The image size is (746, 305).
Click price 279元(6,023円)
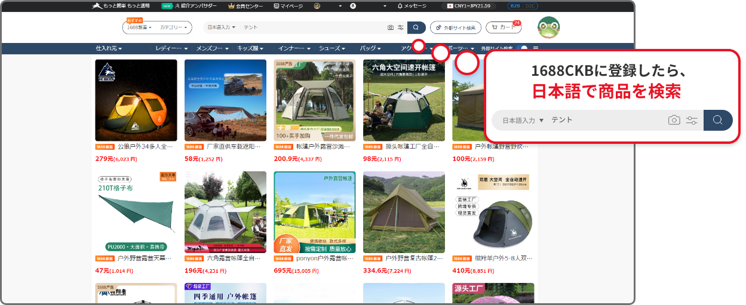point(116,159)
